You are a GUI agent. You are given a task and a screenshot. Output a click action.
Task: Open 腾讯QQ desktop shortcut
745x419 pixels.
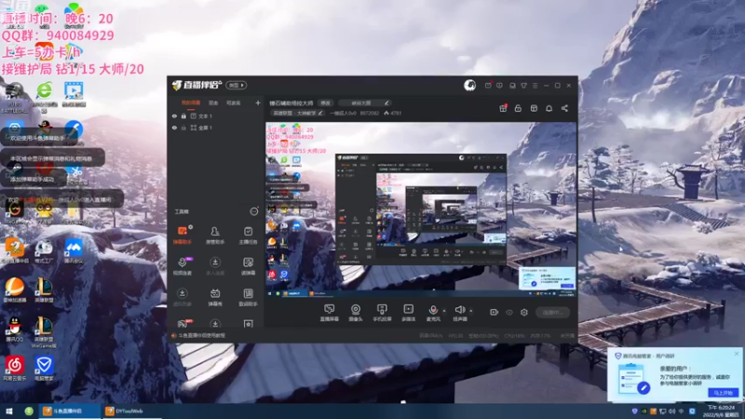tap(15, 329)
